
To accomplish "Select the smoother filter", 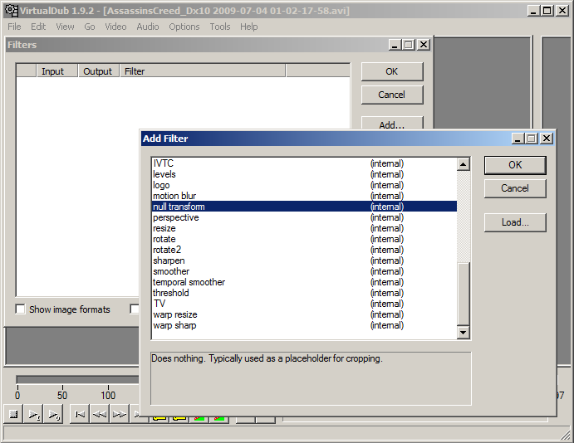I will (304, 271).
